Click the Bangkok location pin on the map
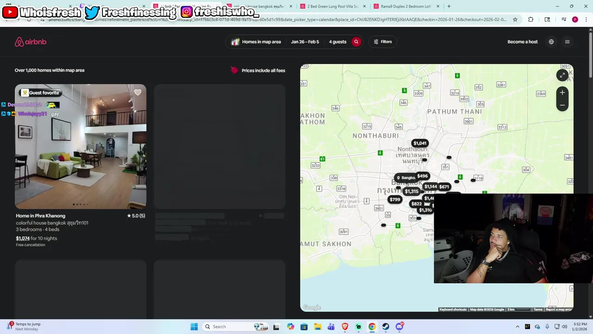Image resolution: width=593 pixels, height=334 pixels. click(x=405, y=178)
